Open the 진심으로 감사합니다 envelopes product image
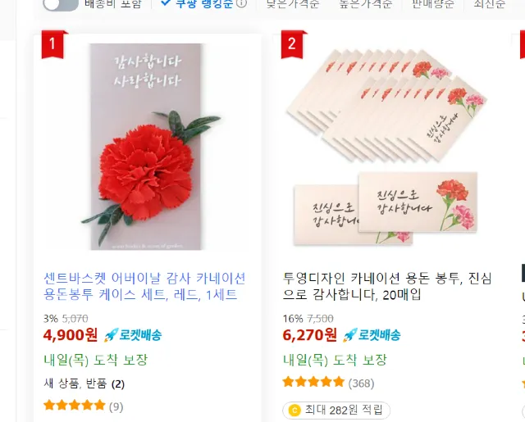 (x=386, y=147)
